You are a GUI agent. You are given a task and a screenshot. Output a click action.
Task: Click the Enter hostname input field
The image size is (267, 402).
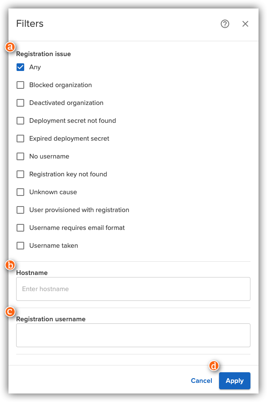tap(133, 289)
